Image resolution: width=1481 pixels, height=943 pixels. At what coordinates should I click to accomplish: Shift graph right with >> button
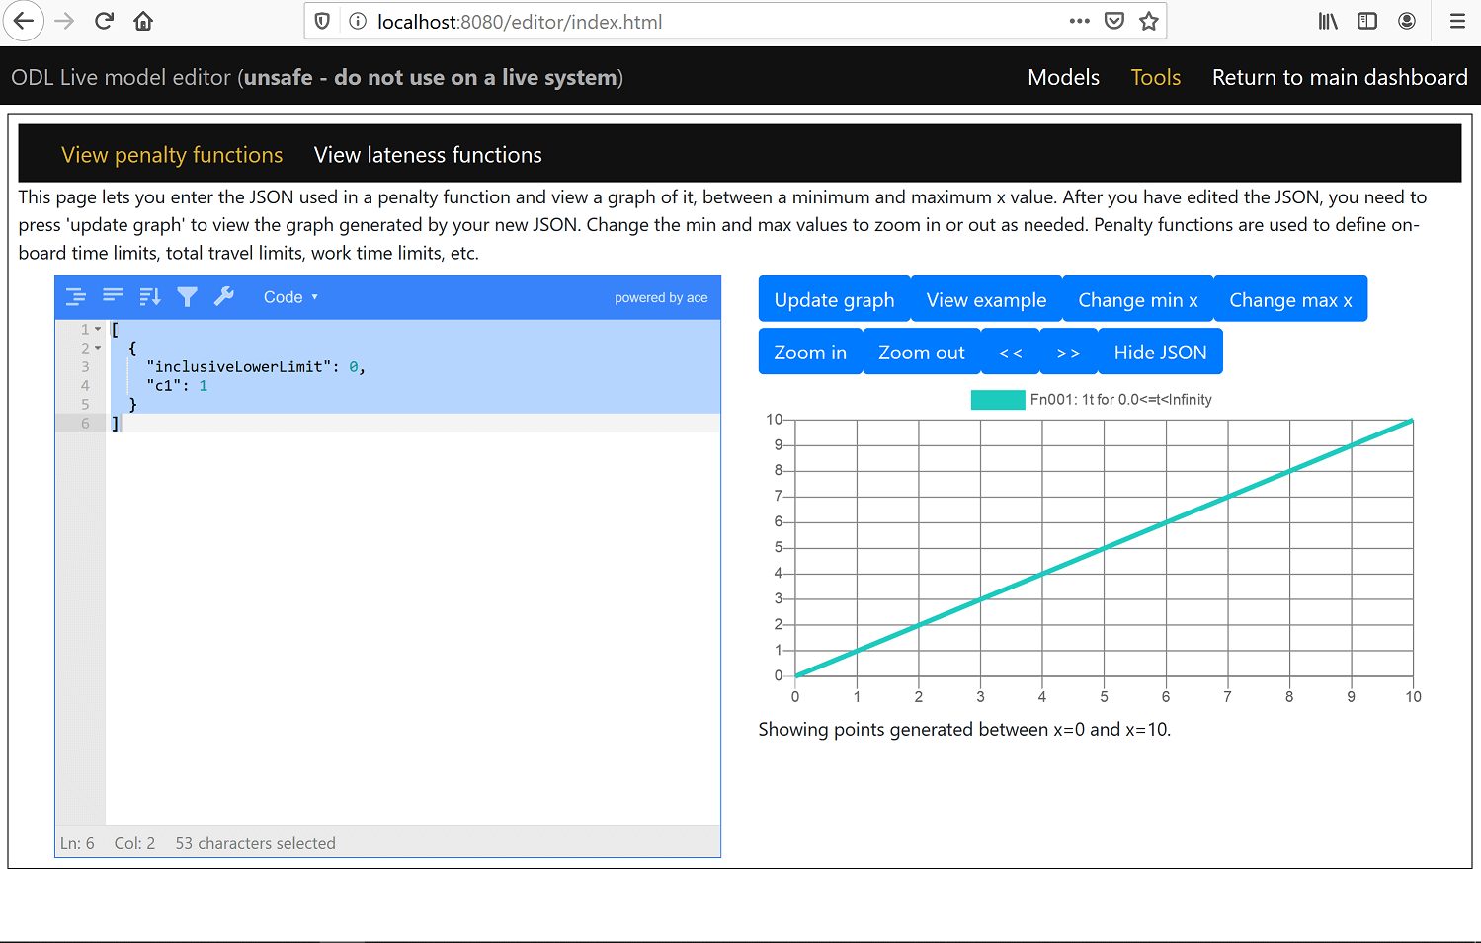point(1068,353)
